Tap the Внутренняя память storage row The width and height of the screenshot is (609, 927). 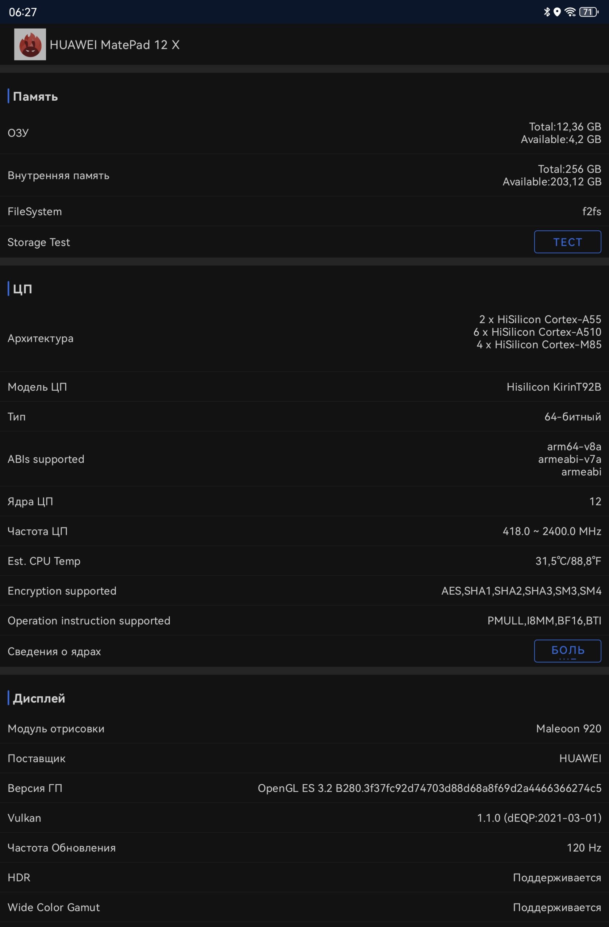pyautogui.click(x=304, y=175)
